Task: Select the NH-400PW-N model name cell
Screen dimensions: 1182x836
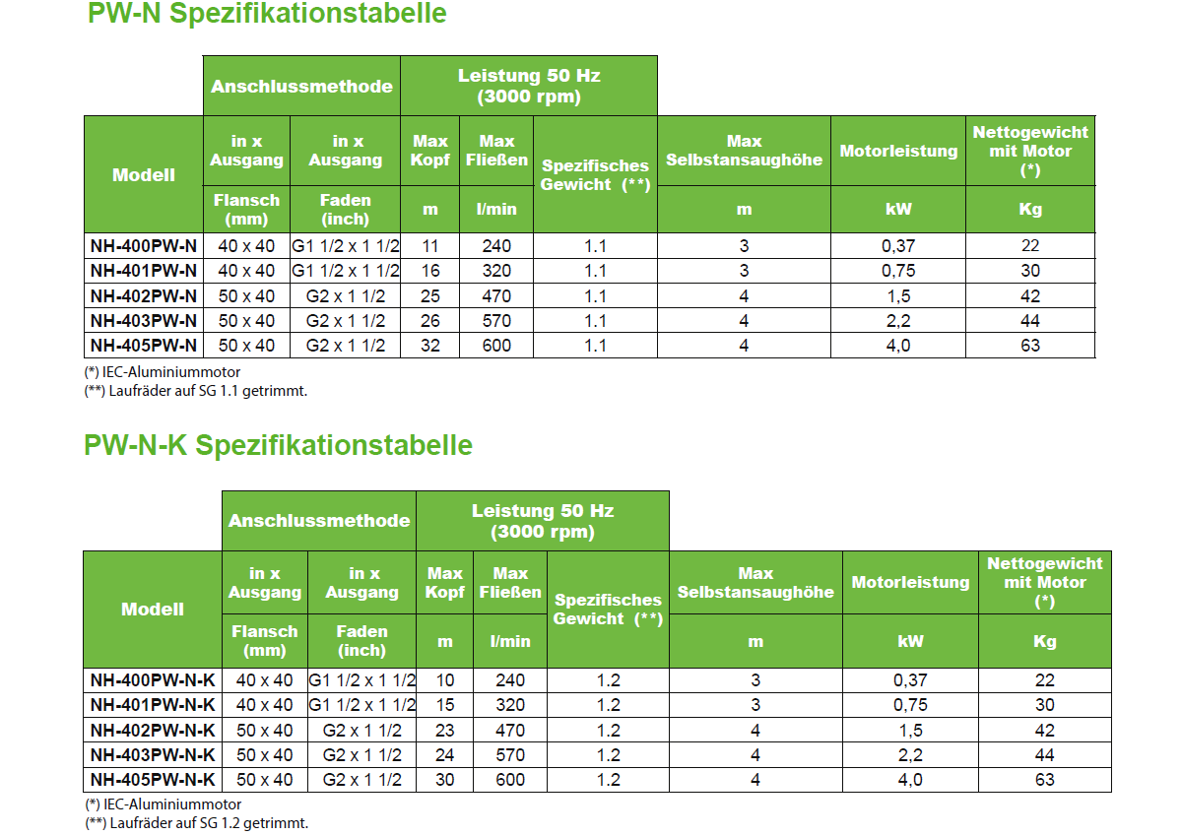Action: (x=144, y=246)
